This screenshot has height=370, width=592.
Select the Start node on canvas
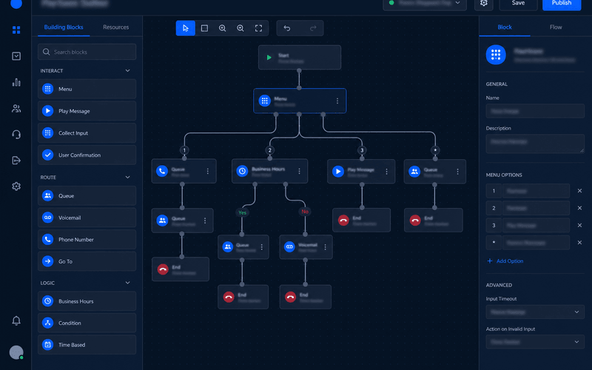[x=300, y=58]
